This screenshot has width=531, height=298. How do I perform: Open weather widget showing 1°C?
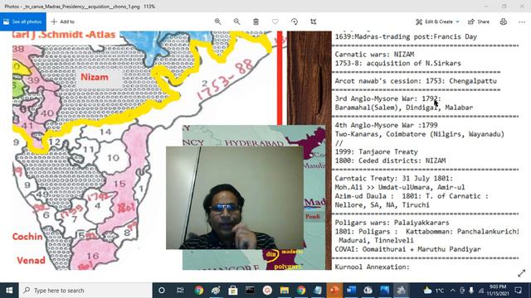433,291
